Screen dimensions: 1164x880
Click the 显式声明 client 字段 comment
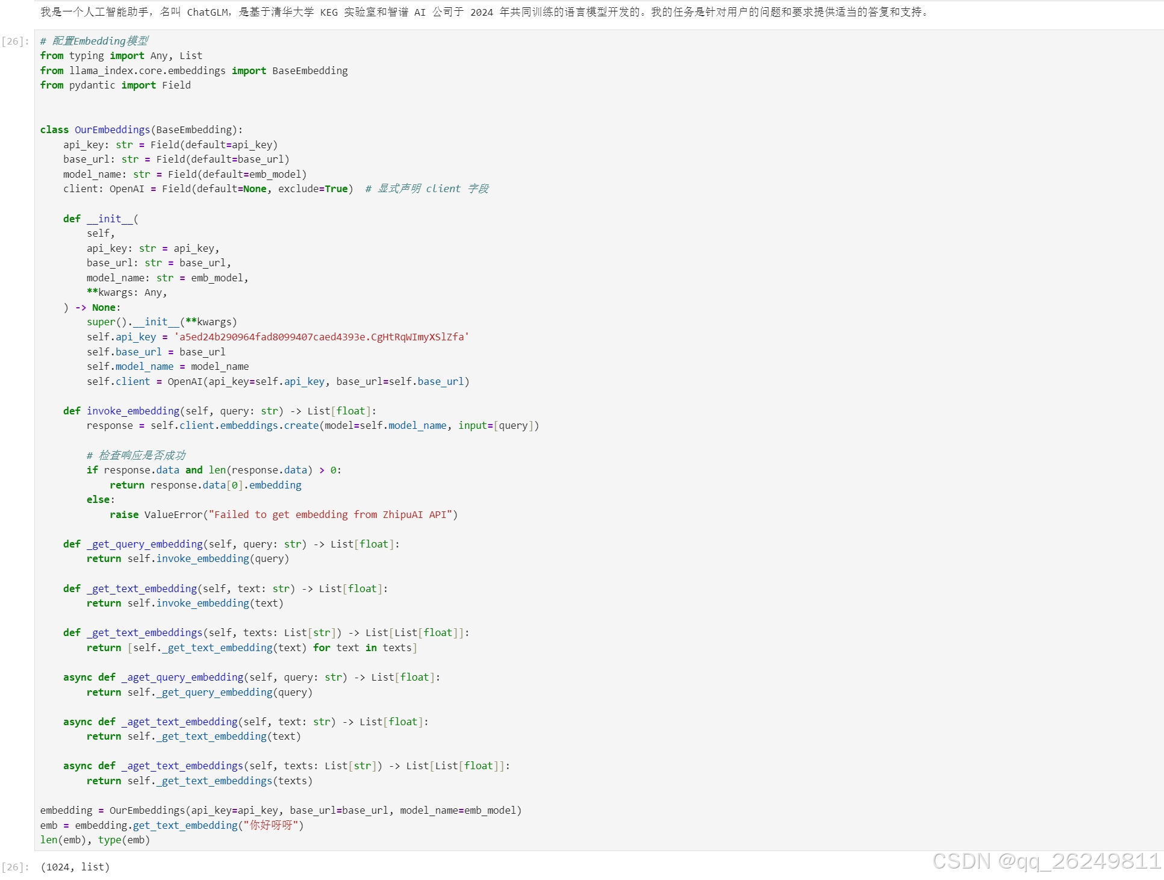click(426, 189)
